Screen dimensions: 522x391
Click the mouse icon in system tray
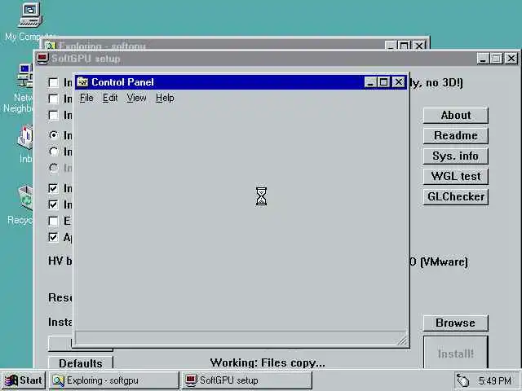click(x=462, y=380)
